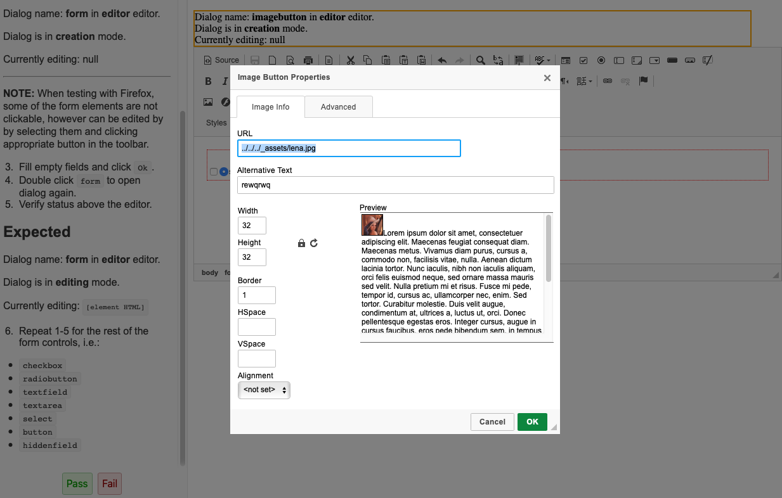Viewport: 782px width, 498px height.
Task: Open the Styles dropdown in the toolbar
Action: click(x=216, y=123)
